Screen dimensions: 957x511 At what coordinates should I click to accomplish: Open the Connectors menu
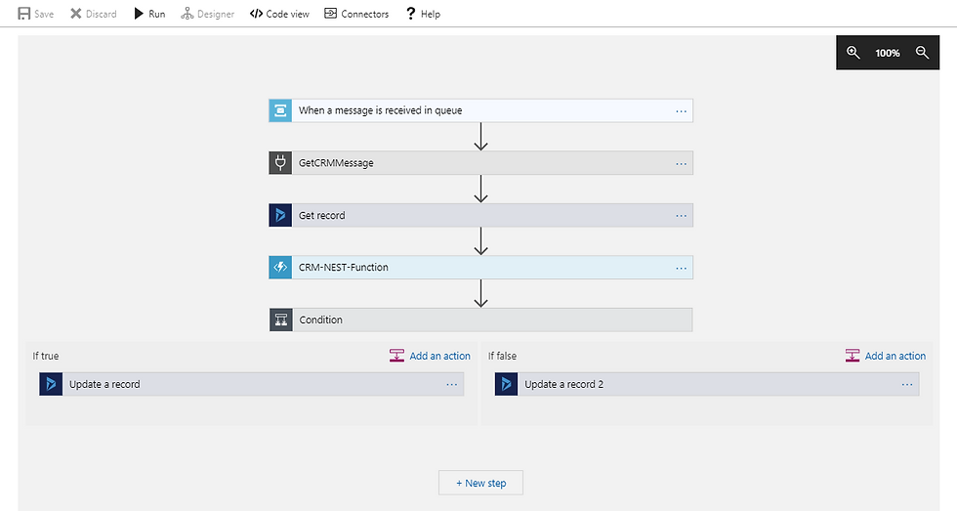(x=356, y=14)
